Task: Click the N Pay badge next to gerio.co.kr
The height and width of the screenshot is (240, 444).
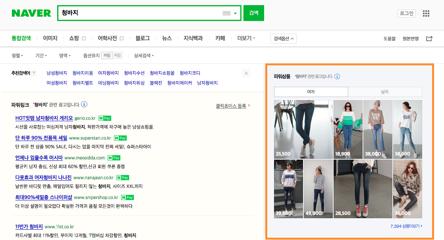Action: tap(104, 118)
